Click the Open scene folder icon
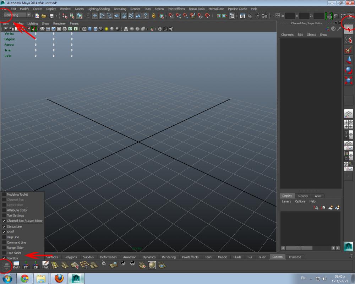The width and height of the screenshot is (355, 284). tap(44, 16)
